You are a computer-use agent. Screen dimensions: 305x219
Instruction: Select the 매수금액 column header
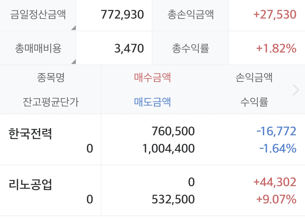(152, 77)
